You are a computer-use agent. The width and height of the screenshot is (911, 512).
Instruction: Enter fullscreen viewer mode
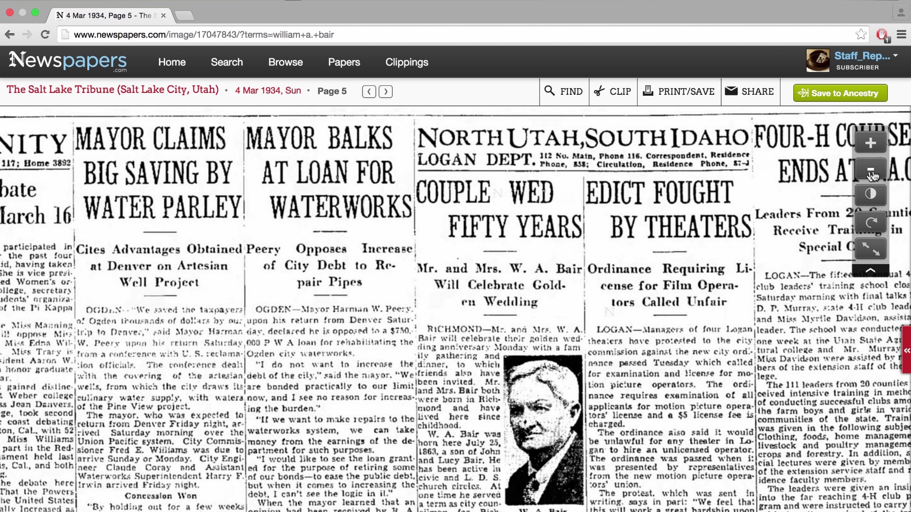tap(870, 248)
